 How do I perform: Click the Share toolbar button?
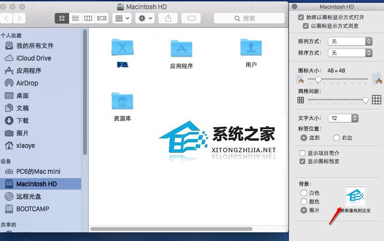(168, 18)
